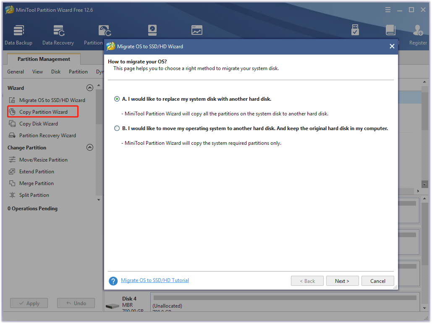432x324 pixels.
Task: Choose Split Partition in sidebar
Action: (29, 195)
